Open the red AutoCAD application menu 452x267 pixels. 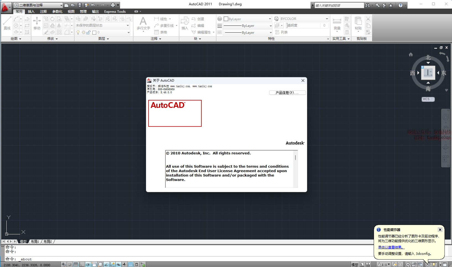click(6, 7)
